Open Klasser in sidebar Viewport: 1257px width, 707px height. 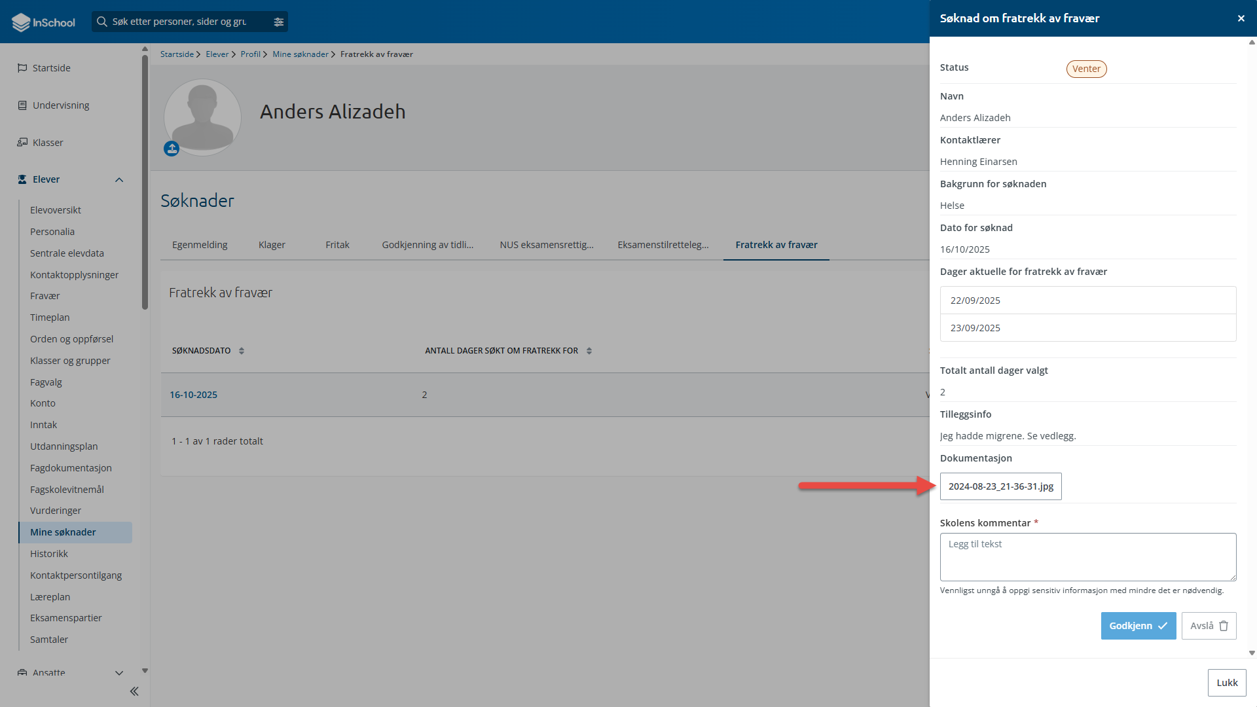point(48,143)
